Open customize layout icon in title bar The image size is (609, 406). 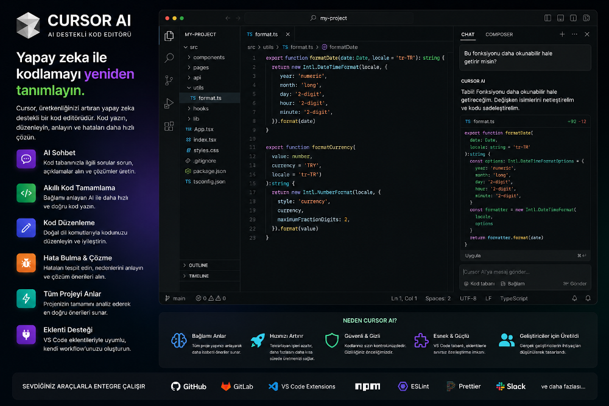[586, 18]
